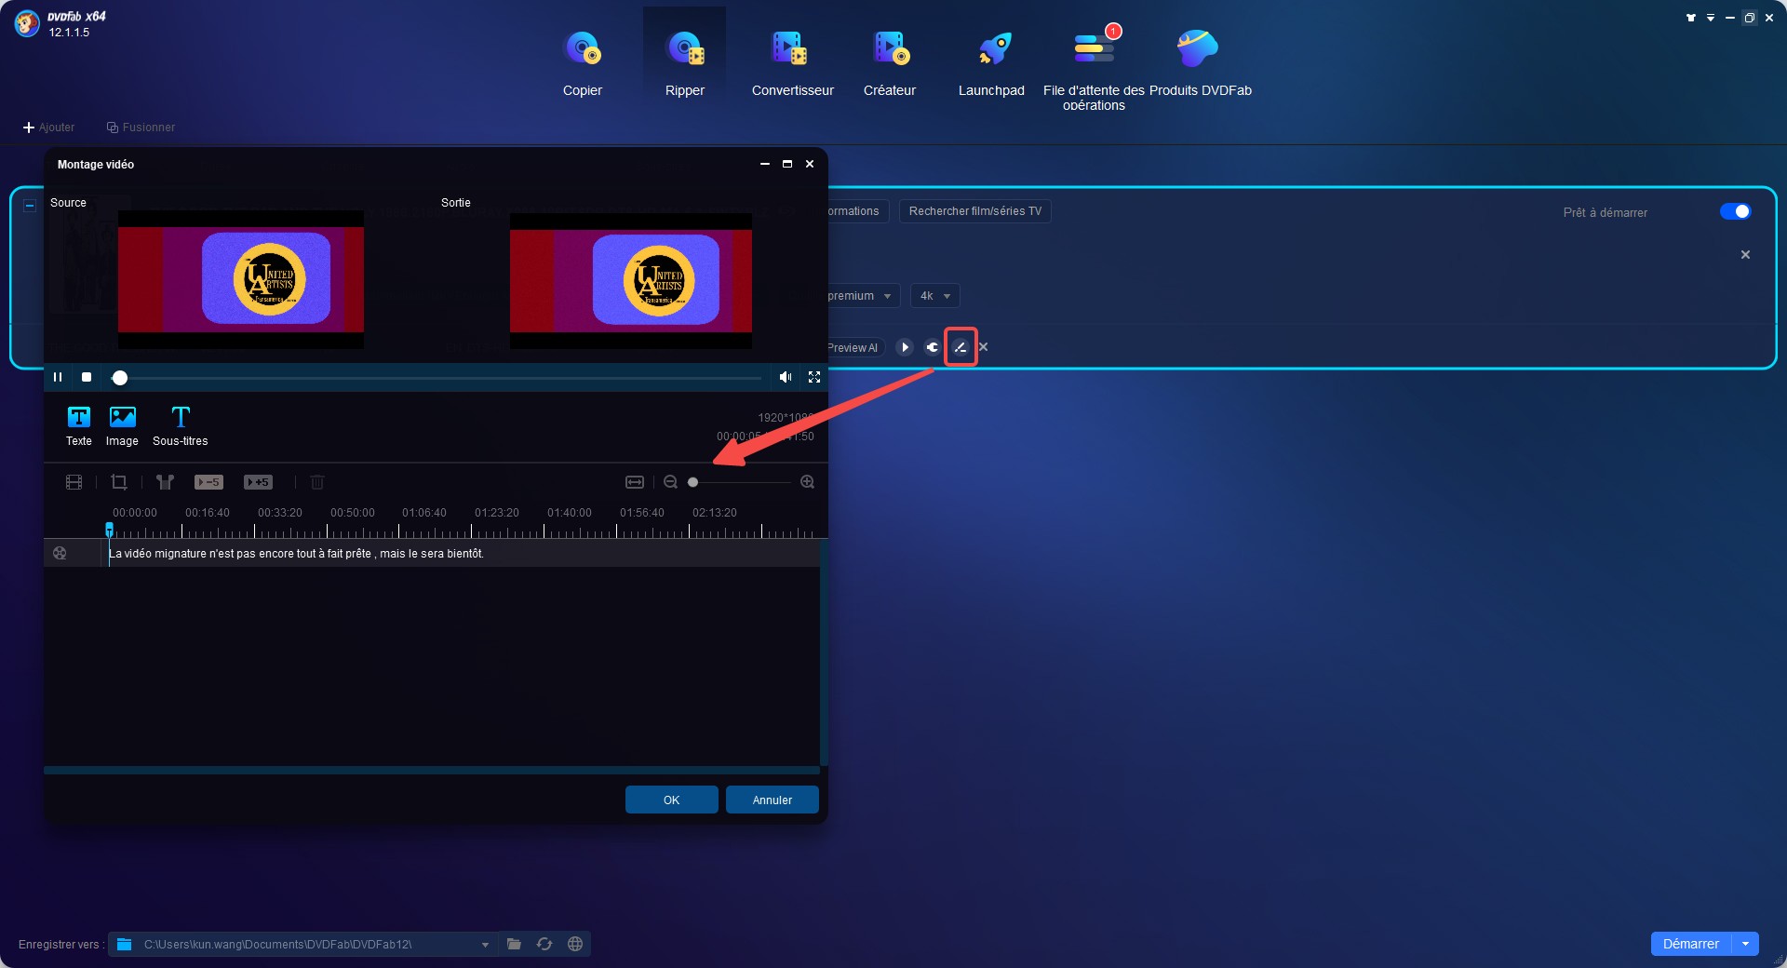Open the Créateur module
The image size is (1787, 968).
[x=890, y=62]
